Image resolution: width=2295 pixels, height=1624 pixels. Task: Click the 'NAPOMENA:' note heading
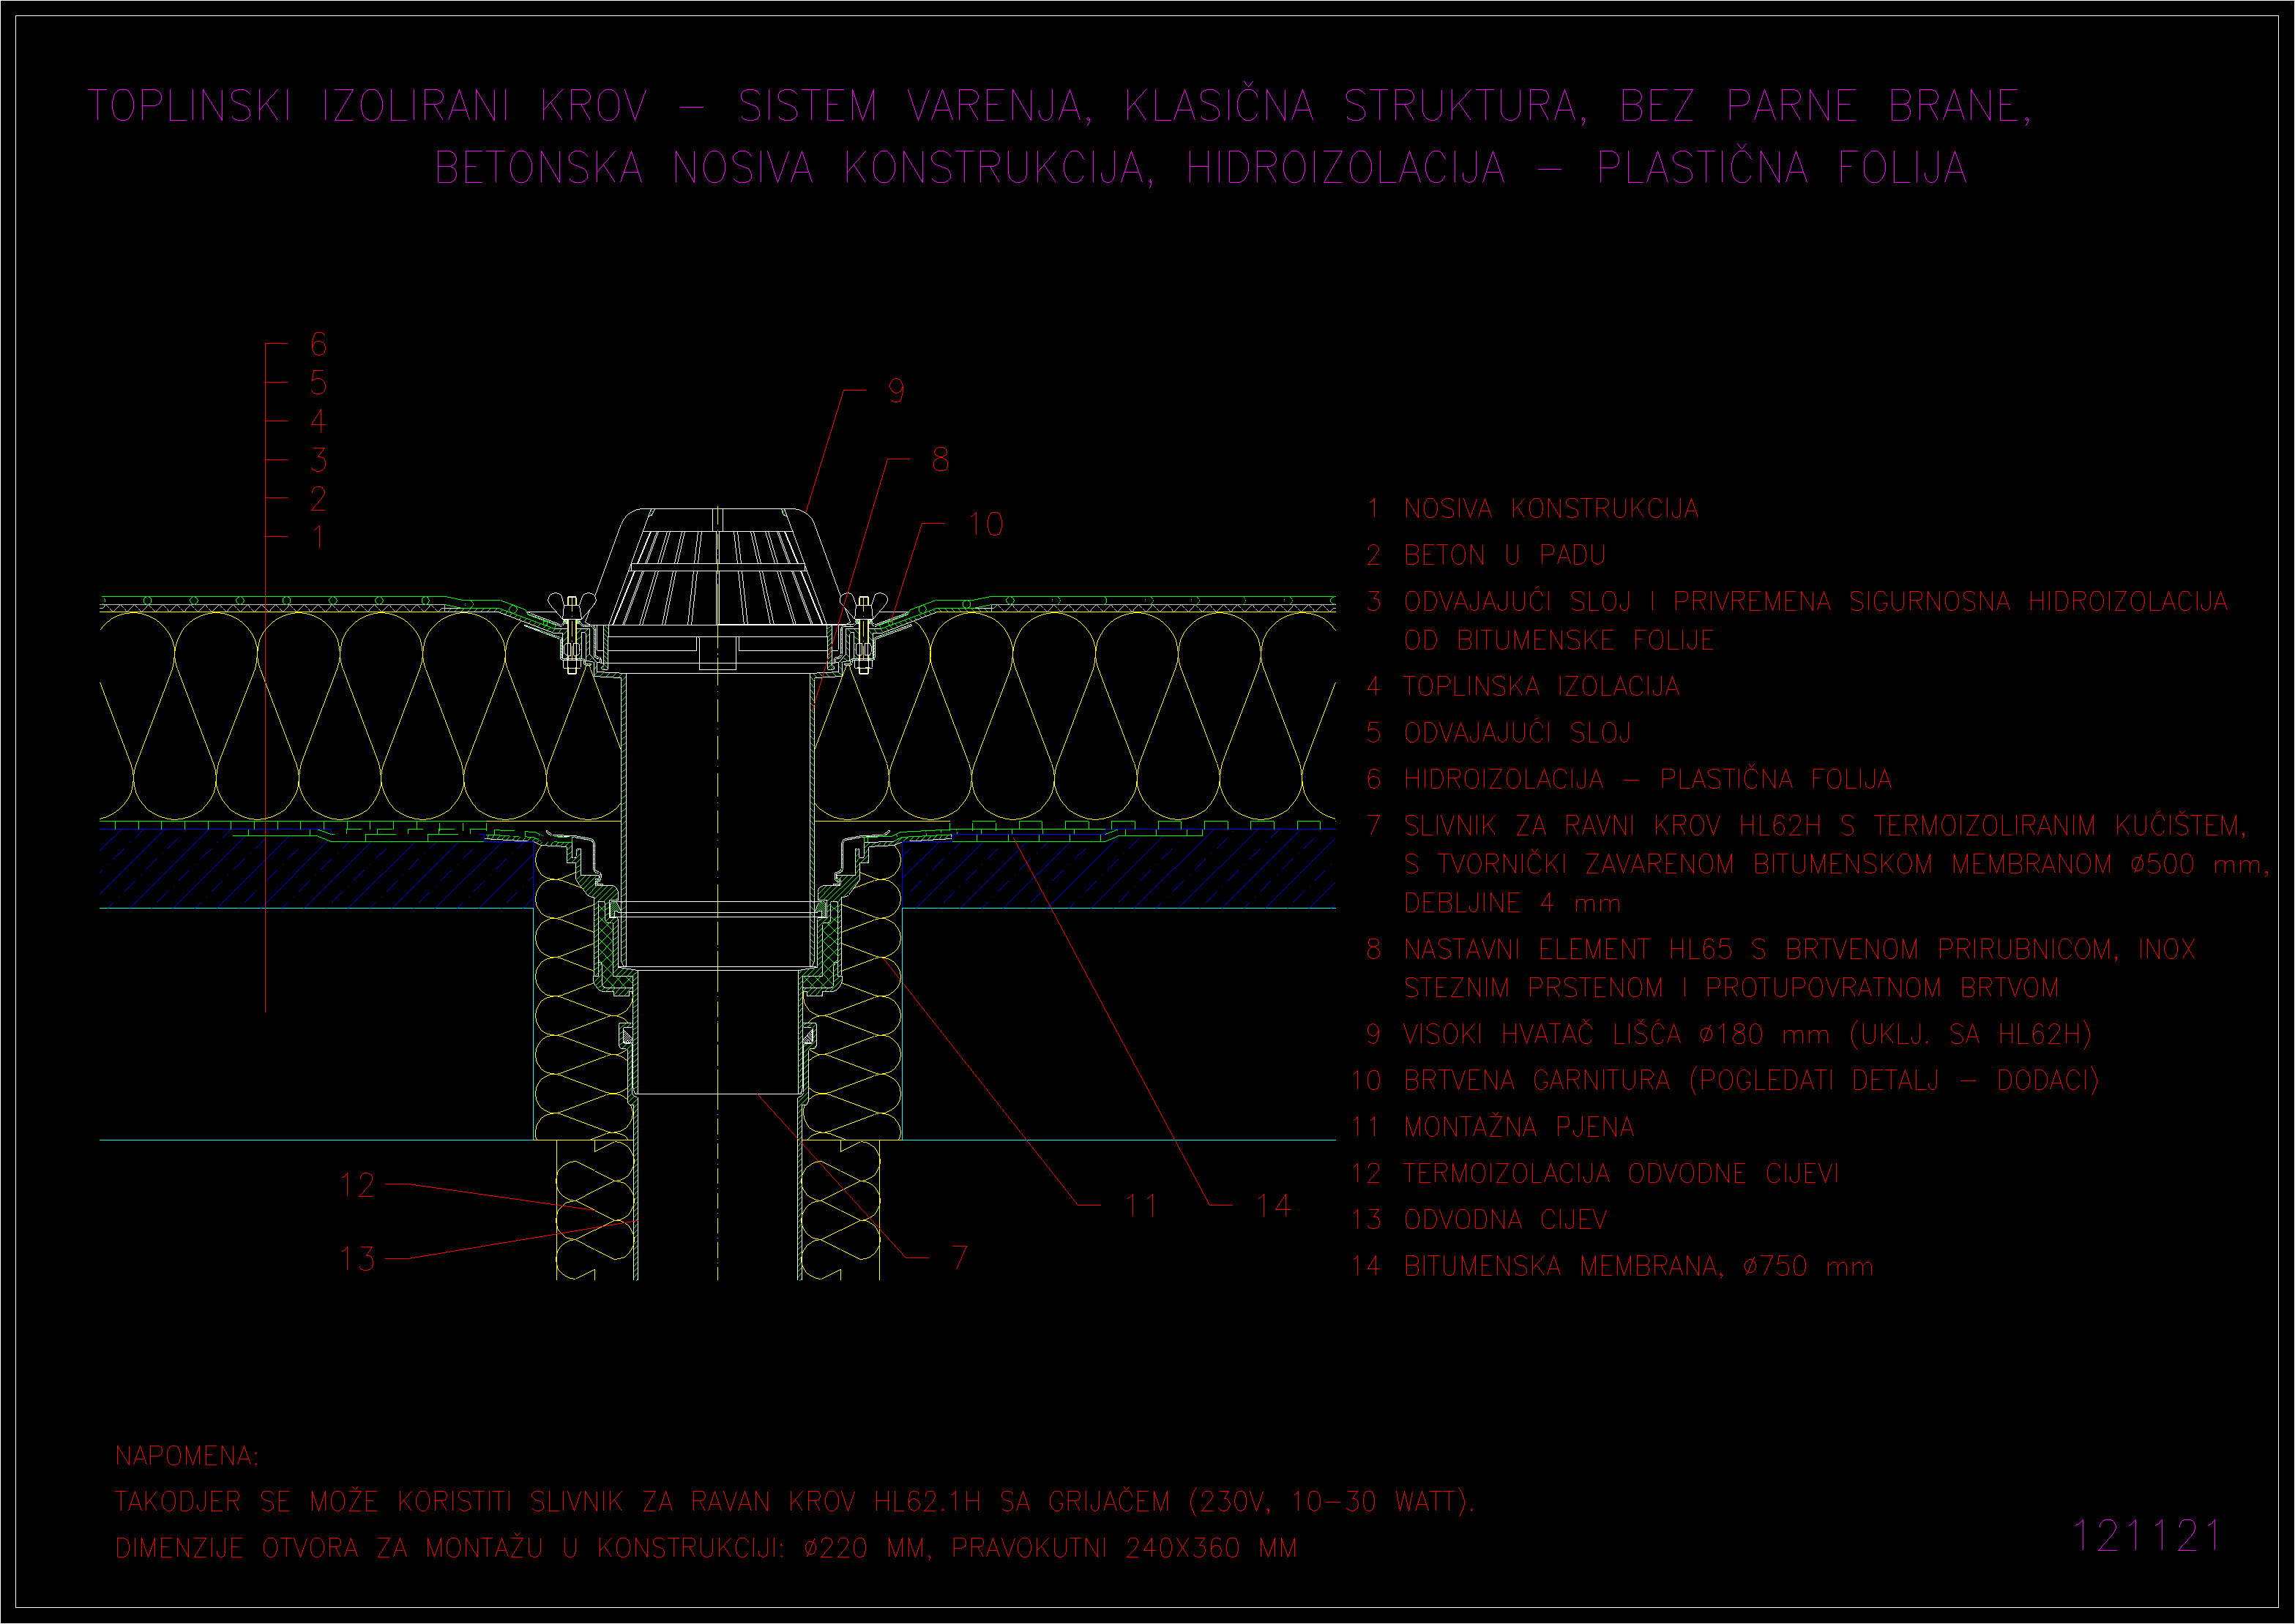186,1456
